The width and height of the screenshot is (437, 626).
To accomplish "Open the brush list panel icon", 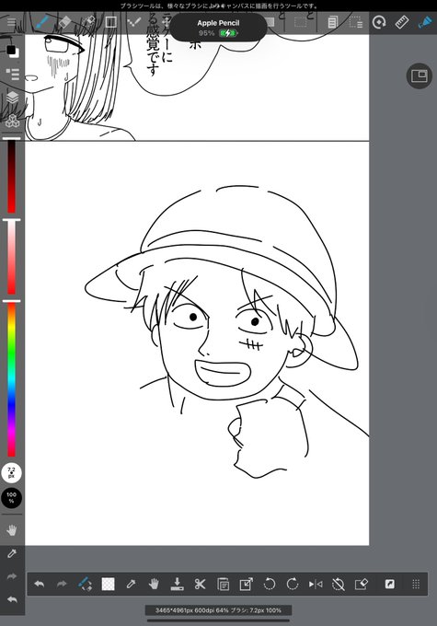I will [12, 74].
